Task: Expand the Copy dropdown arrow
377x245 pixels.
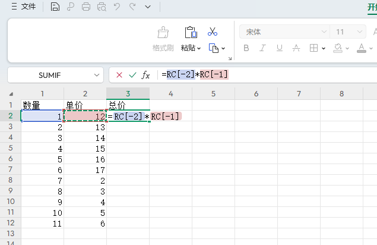Action: pyautogui.click(x=223, y=48)
